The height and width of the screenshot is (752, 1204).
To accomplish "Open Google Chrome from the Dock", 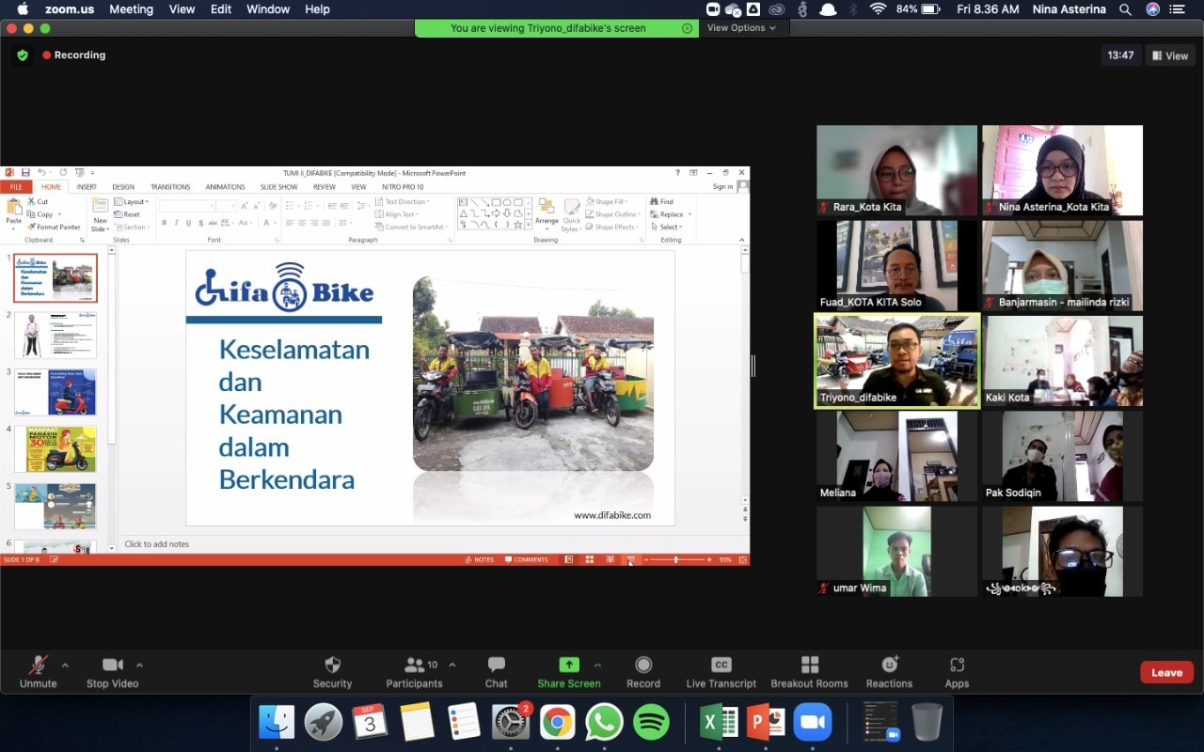I will tap(557, 722).
